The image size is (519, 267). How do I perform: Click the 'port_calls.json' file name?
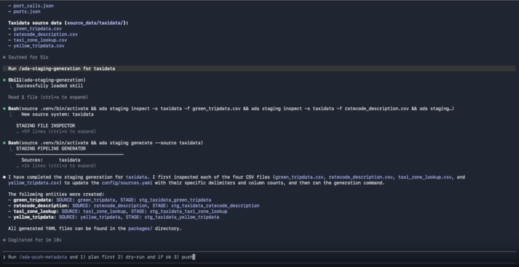coord(33,5)
